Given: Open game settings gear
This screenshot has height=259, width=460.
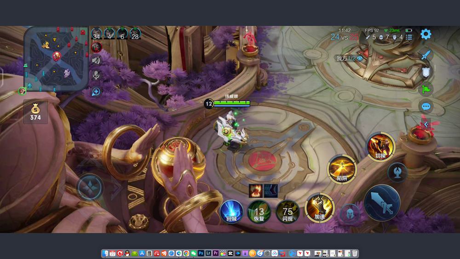Looking at the screenshot, I should tap(425, 35).
